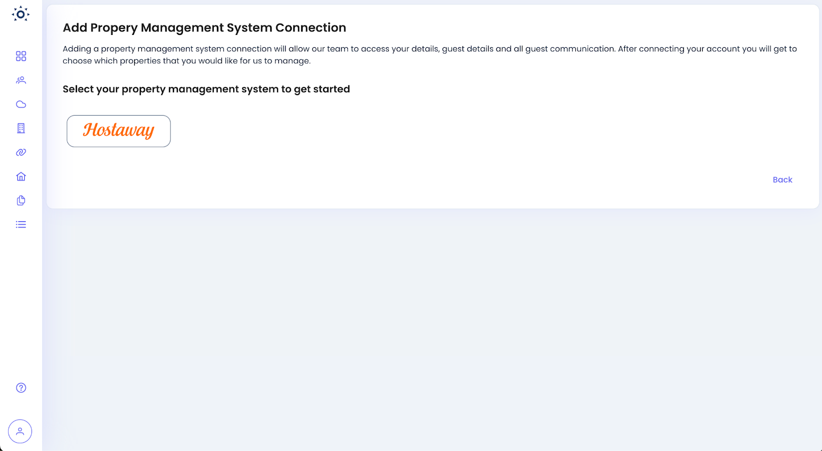The width and height of the screenshot is (822, 451).
Task: Click the sun logo in the sidebar
Action: pos(21,14)
